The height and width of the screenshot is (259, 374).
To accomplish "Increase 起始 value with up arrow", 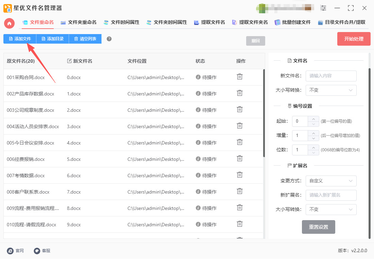I will (x=313, y=119).
